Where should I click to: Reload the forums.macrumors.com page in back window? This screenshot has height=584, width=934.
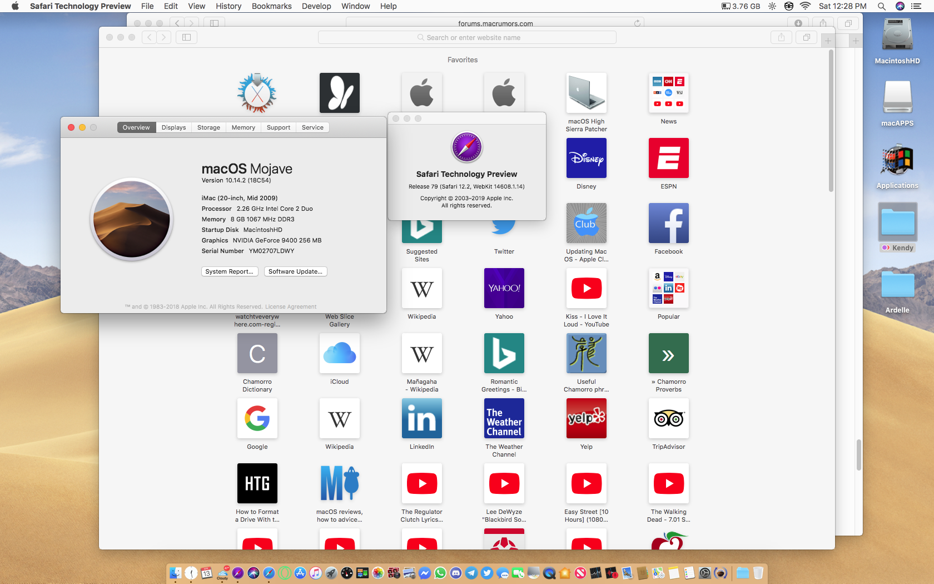pyautogui.click(x=637, y=23)
